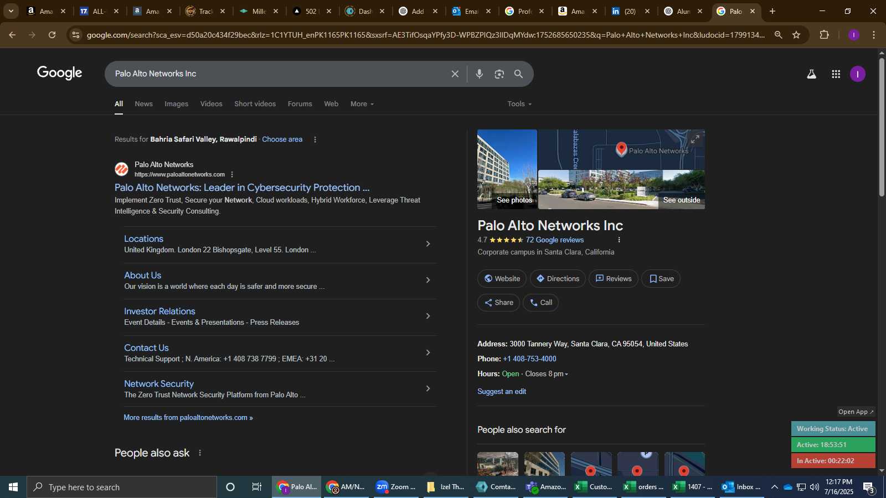
Task: Open more options for the location results line
Action: pyautogui.click(x=315, y=139)
